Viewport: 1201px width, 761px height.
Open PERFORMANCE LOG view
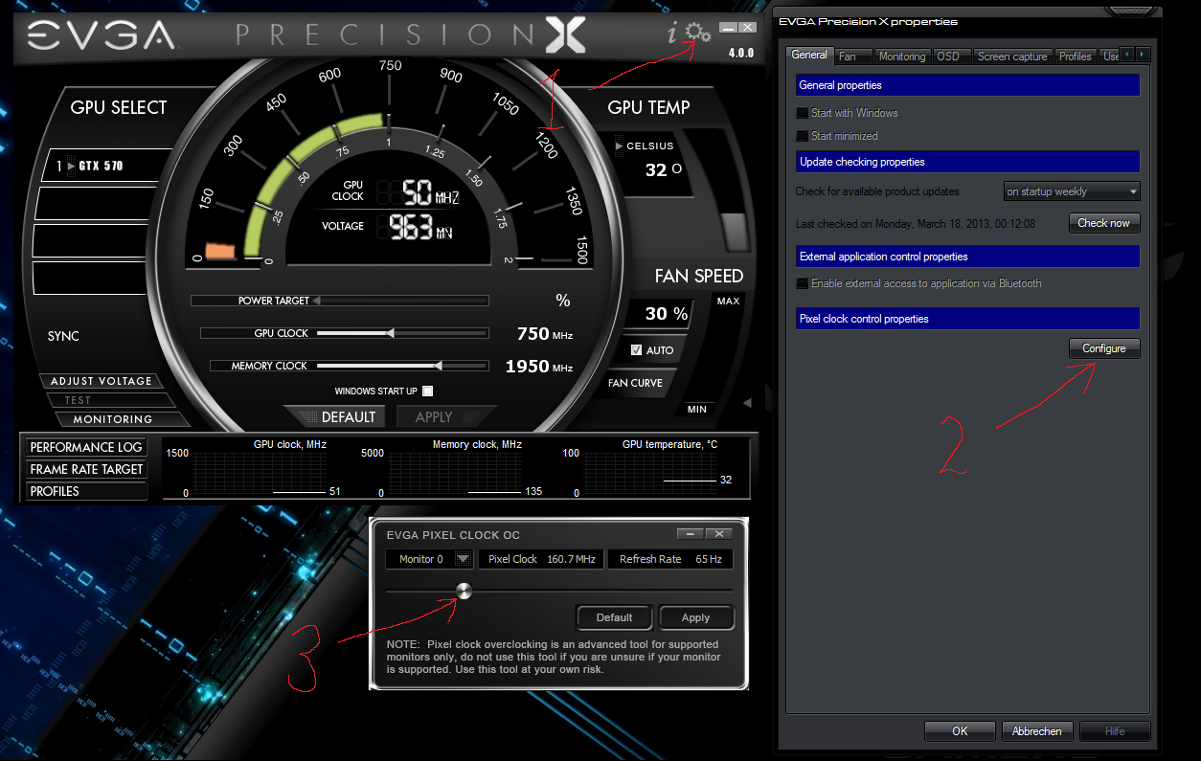[x=86, y=447]
